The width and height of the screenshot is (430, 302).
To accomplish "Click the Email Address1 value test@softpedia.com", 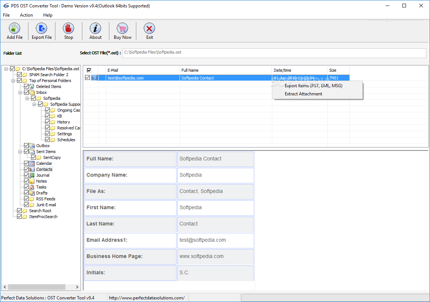I will (x=203, y=240).
